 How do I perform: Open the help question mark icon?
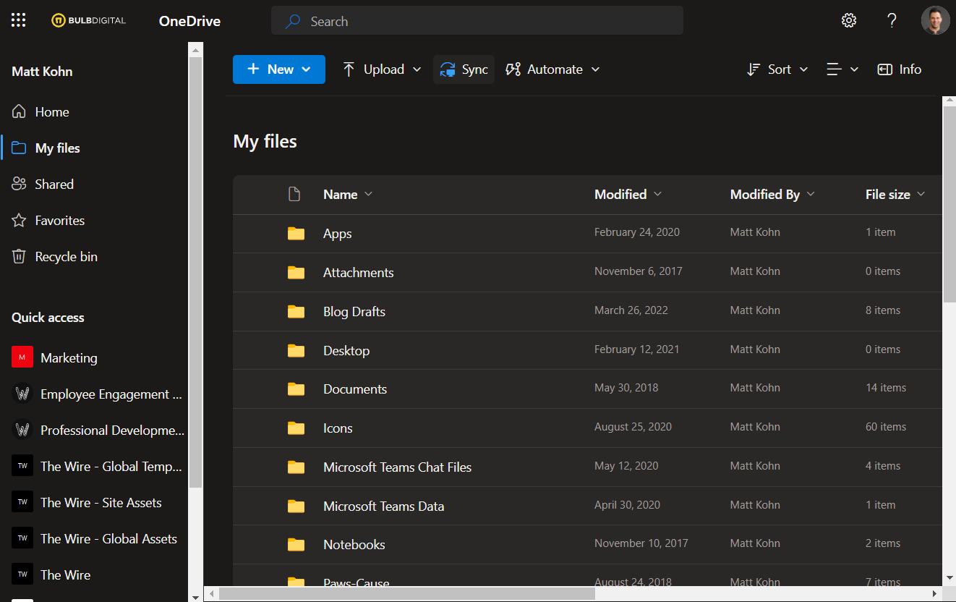[x=892, y=20]
